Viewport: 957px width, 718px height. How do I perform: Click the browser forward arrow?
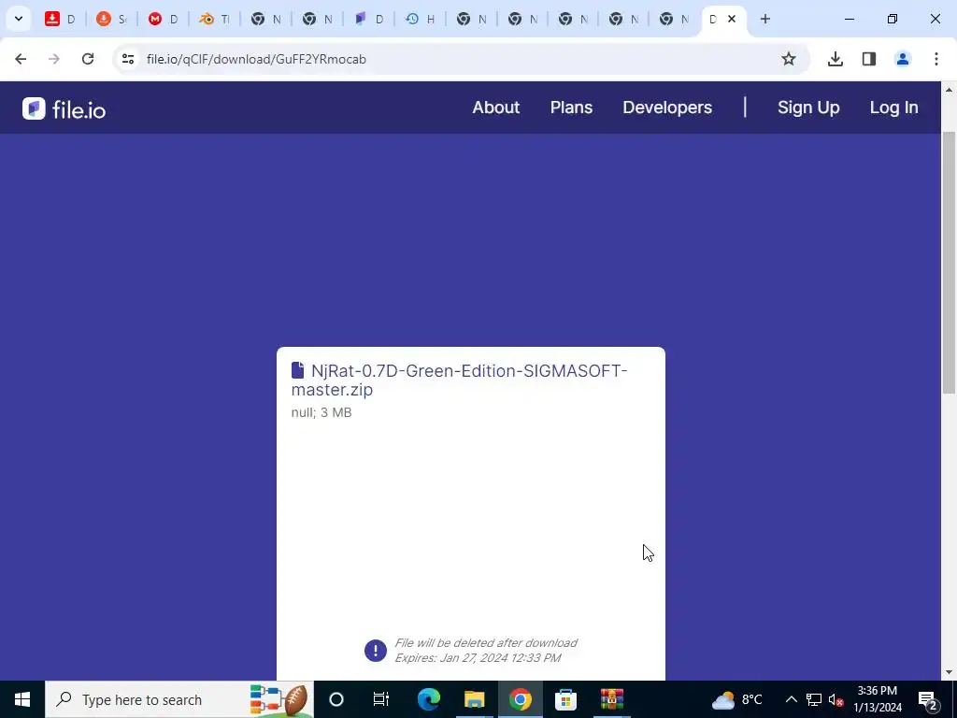53,59
